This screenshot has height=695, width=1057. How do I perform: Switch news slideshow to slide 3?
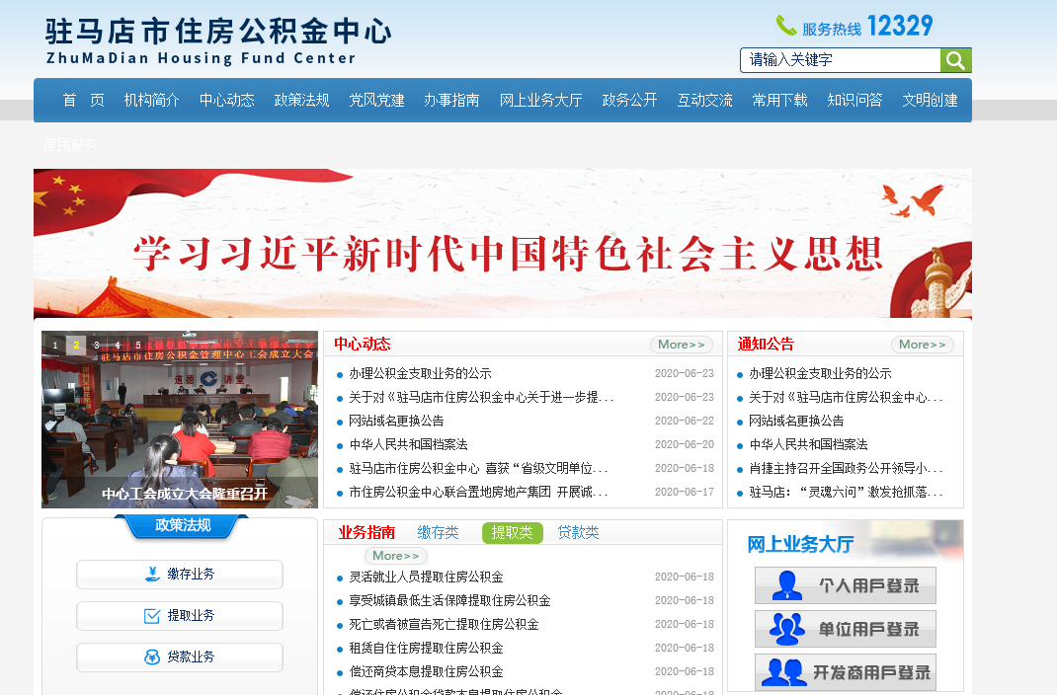tap(97, 345)
